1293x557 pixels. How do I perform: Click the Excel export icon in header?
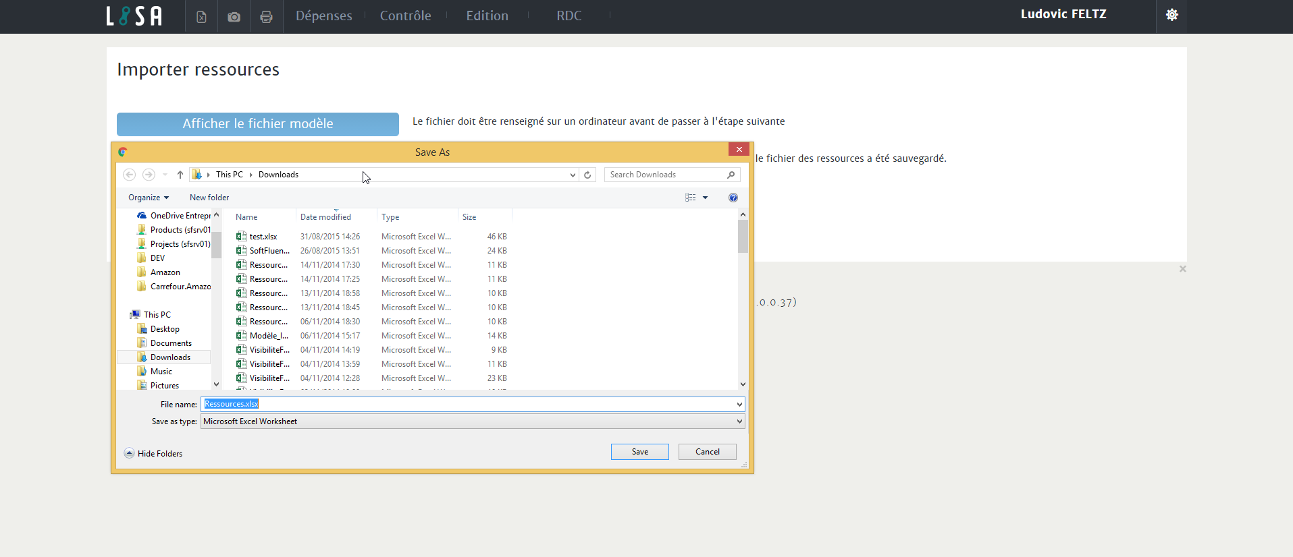tap(201, 17)
